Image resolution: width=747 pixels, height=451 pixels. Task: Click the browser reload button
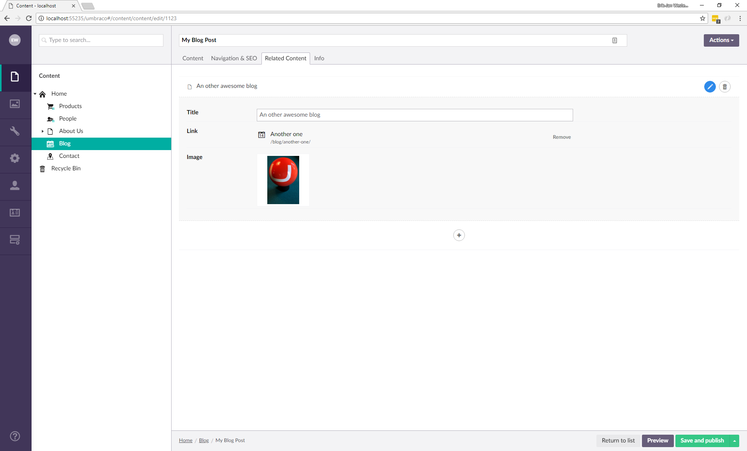pyautogui.click(x=29, y=18)
